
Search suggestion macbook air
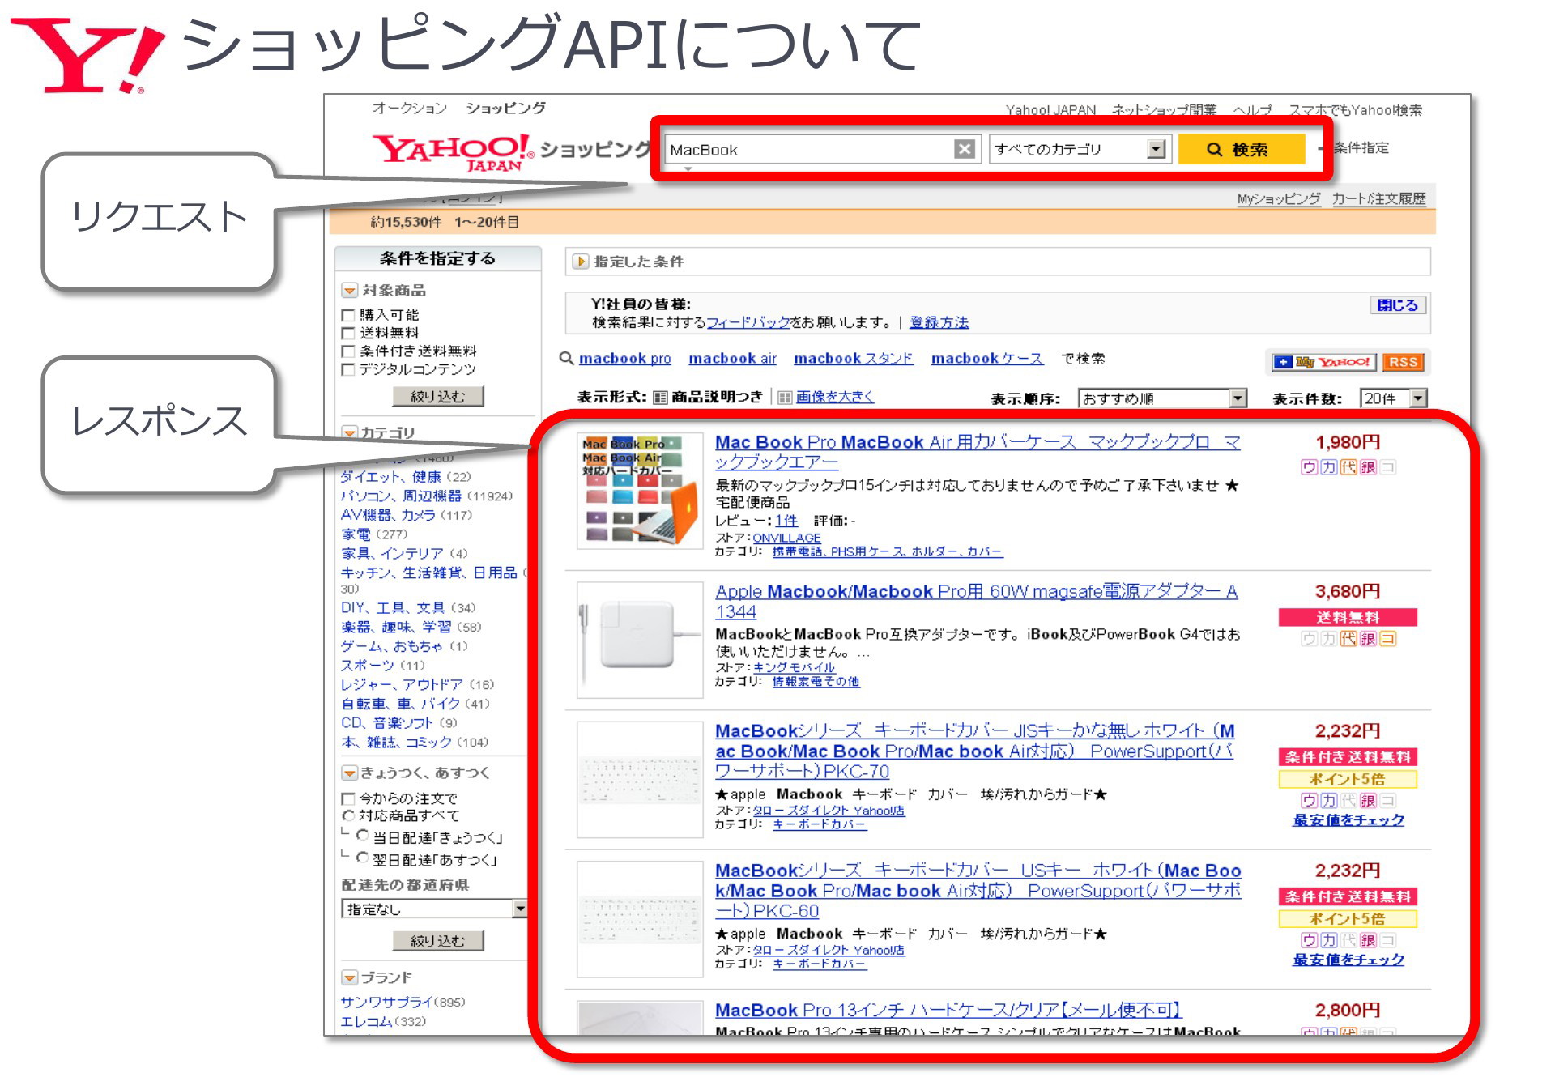click(x=732, y=358)
